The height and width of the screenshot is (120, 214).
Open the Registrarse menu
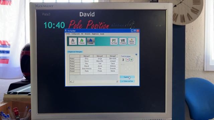click(x=95, y=34)
